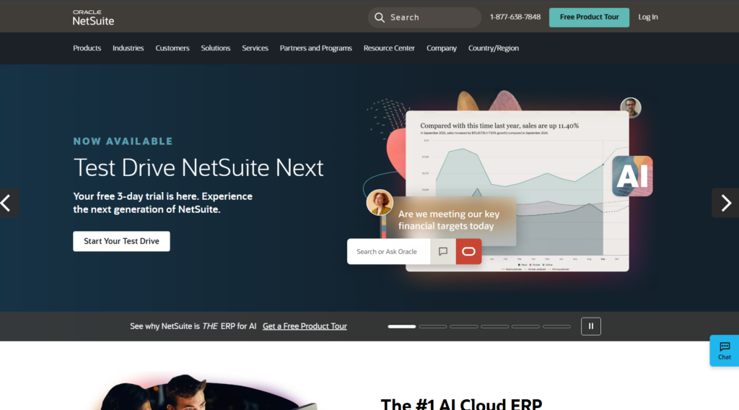The image size is (739, 410).
Task: Select the second carousel indicator
Action: 433,326
